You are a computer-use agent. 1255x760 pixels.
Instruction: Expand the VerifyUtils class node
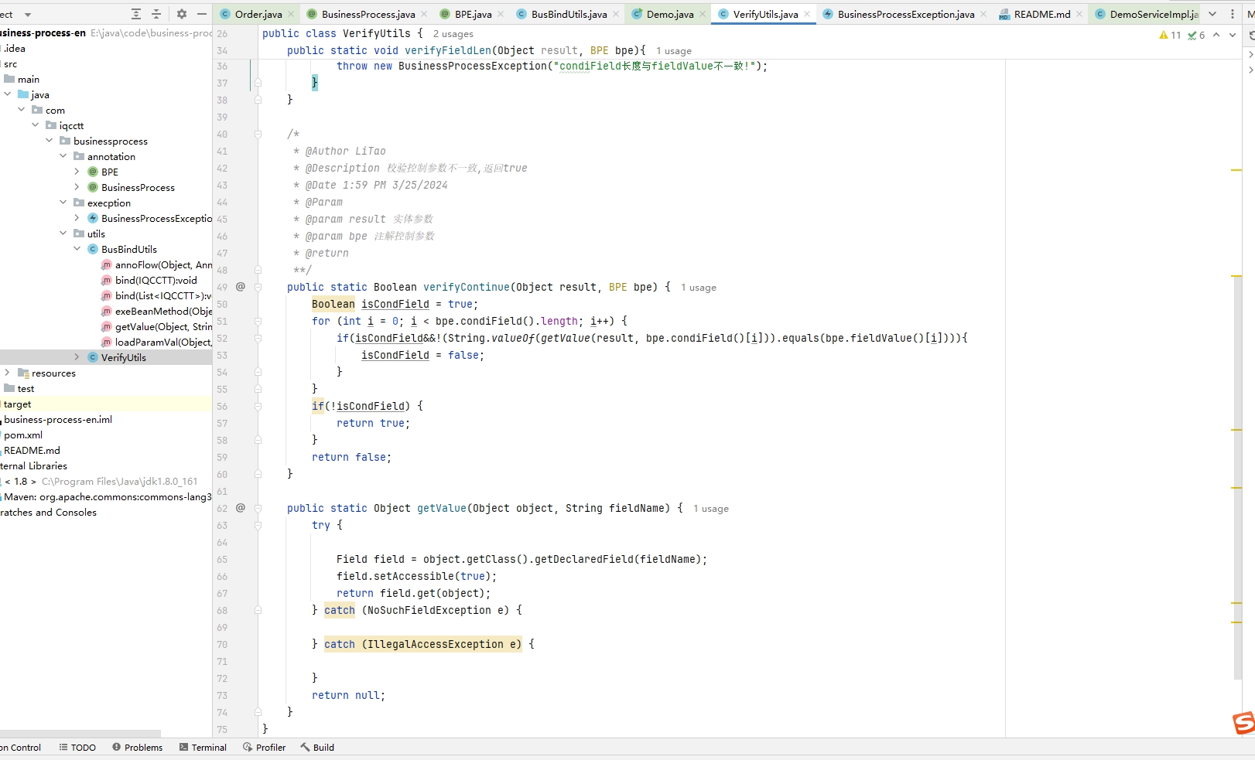(77, 357)
